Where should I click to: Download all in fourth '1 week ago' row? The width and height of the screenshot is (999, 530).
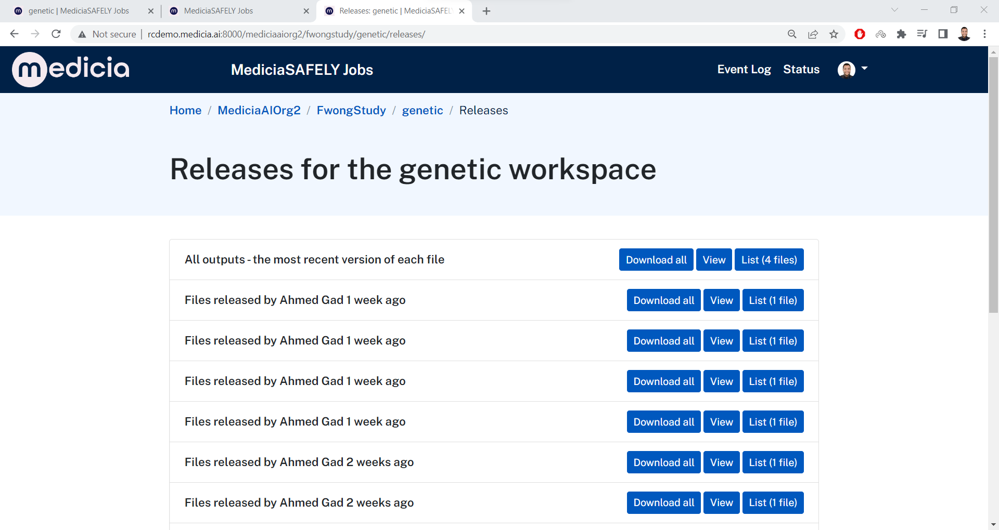(x=664, y=422)
